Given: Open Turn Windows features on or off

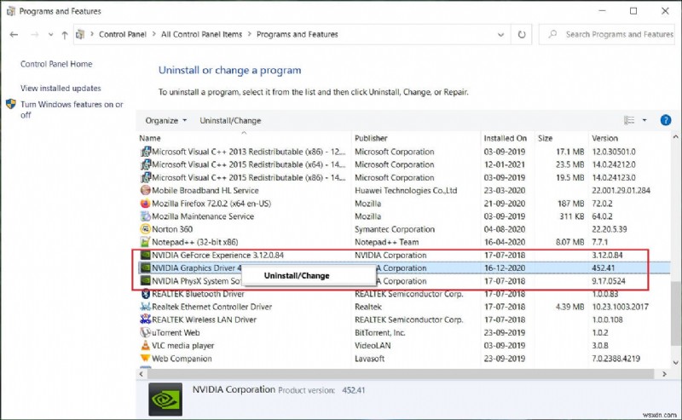Looking at the screenshot, I should point(72,110).
